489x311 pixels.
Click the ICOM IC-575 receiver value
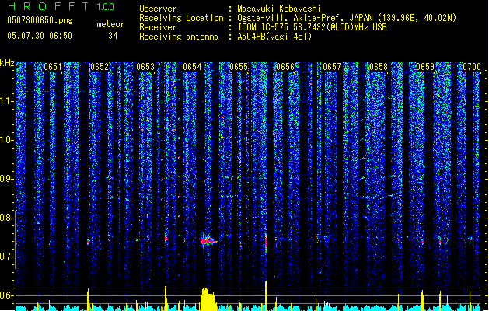(312, 27)
